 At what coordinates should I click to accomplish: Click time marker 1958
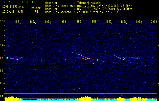pos(124,21)
